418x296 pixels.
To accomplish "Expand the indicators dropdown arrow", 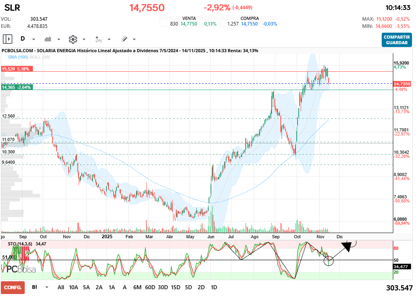I will (109, 39).
